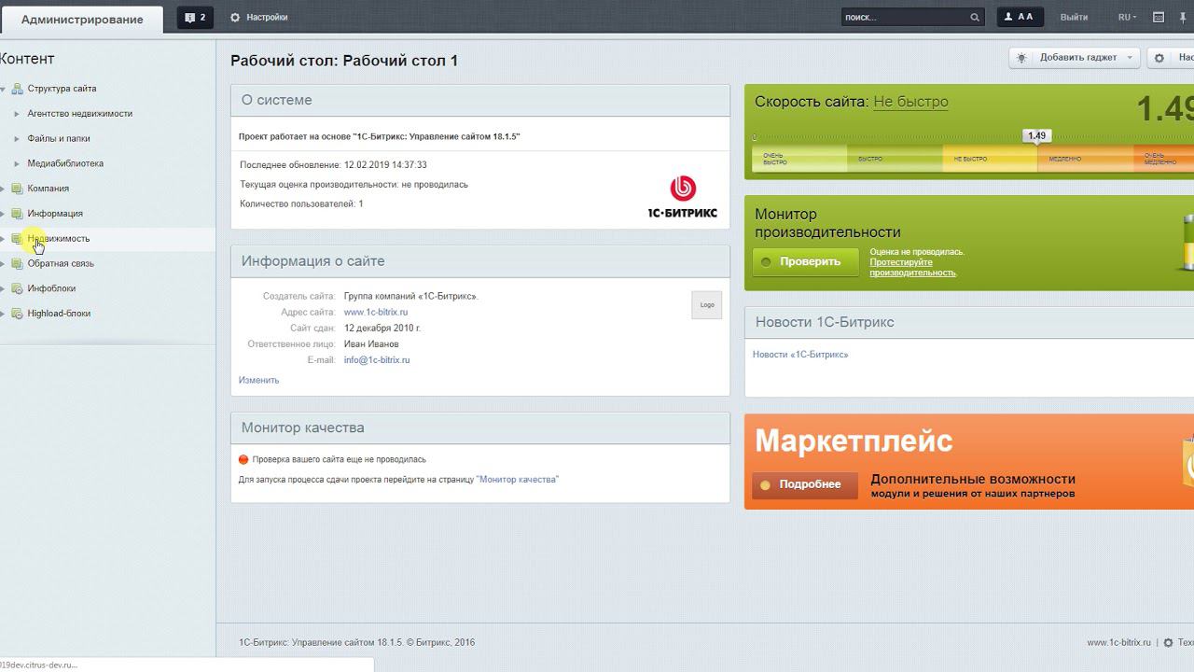Viewport: 1194px width, 672px height.
Task: Click the text Последнее обновление: 12.02.2019 14:37:33
Action: (333, 165)
